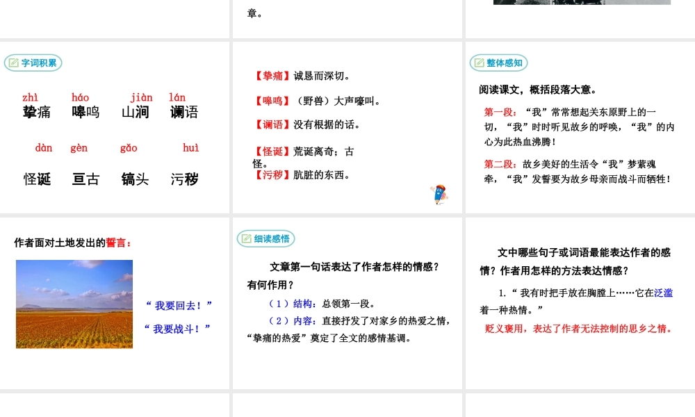Click the word 挚痛 in vocabulary list

coord(37,112)
